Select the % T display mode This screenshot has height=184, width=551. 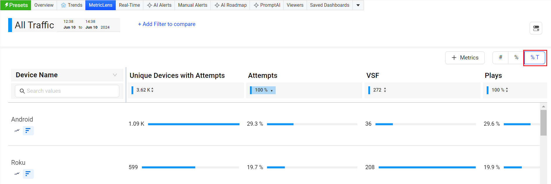tap(535, 57)
